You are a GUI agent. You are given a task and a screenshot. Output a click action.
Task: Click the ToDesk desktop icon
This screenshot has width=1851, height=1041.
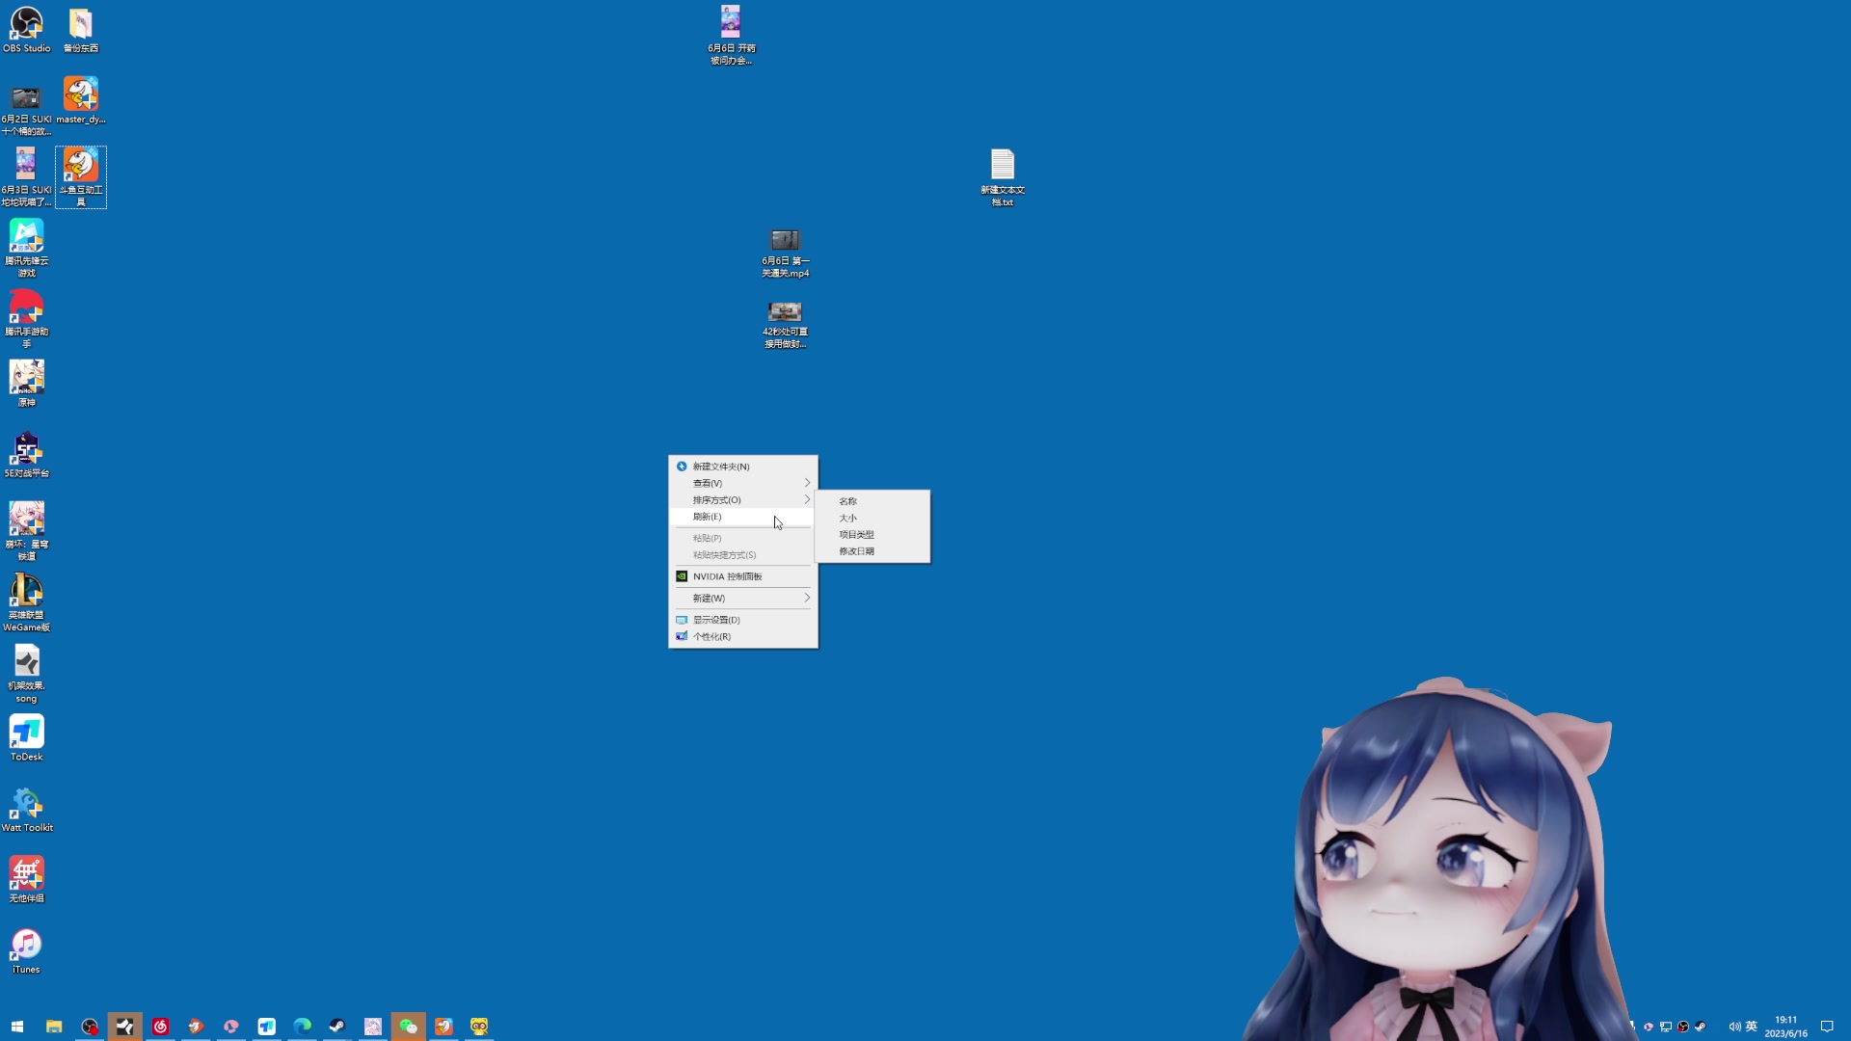point(26,733)
